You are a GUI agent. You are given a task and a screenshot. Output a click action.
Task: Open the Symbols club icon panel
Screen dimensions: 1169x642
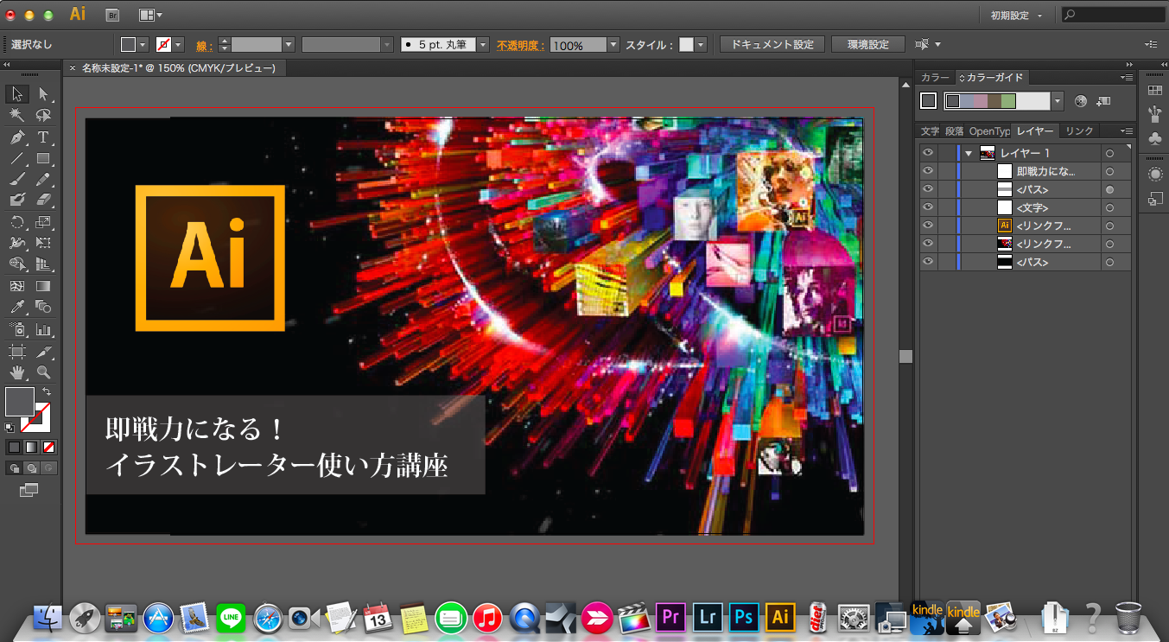(1155, 137)
